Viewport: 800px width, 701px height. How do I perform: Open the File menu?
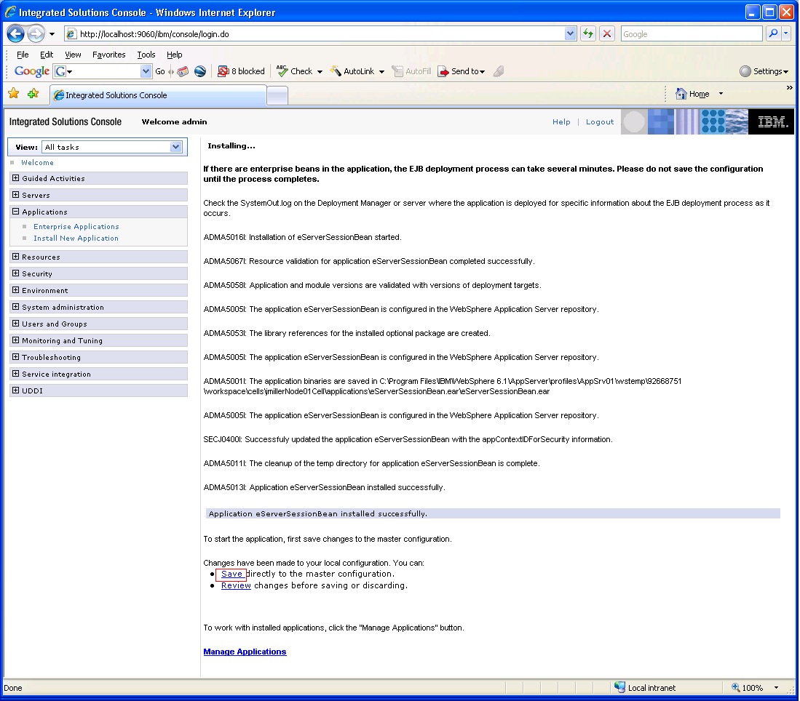point(23,55)
